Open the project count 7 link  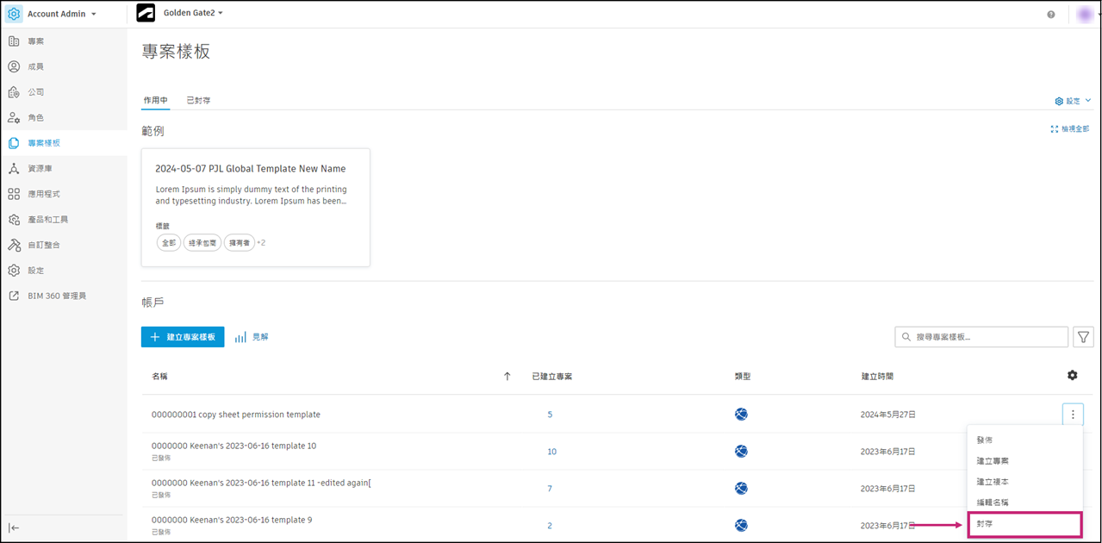click(551, 489)
